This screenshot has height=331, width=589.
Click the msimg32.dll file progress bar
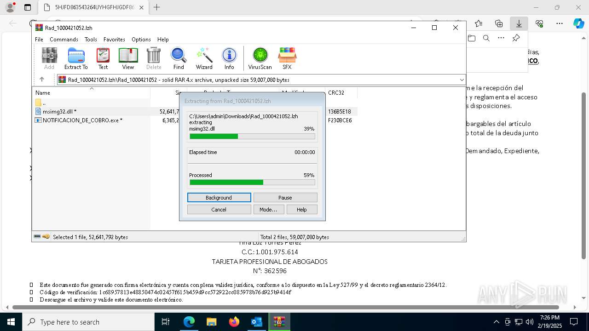tap(252, 136)
